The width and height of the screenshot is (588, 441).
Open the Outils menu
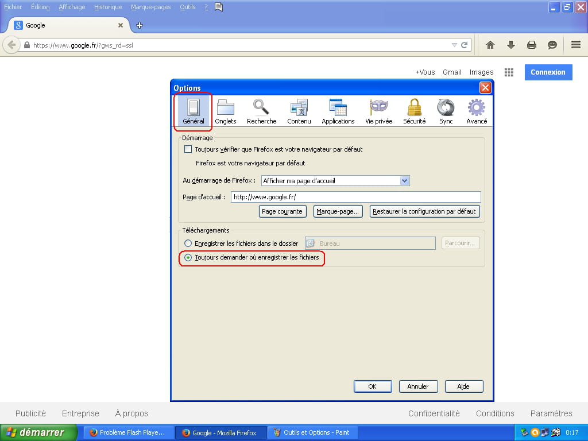188,7
